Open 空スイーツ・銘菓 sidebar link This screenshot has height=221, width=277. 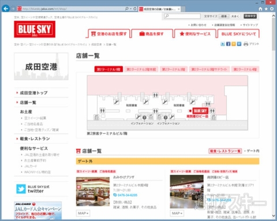[x=35, y=118]
